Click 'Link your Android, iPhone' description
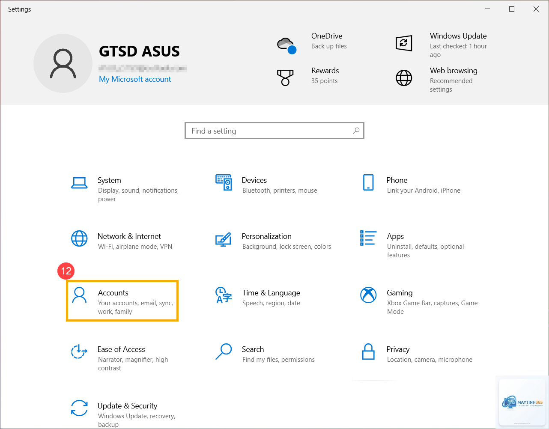Viewport: 549px width, 429px height. tap(424, 191)
